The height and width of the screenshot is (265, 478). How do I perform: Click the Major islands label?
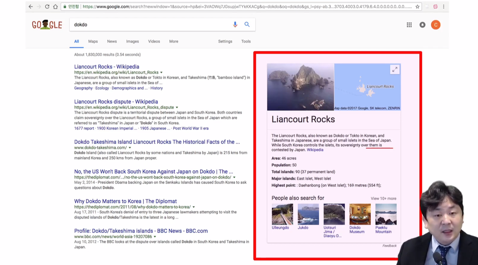(x=284, y=178)
